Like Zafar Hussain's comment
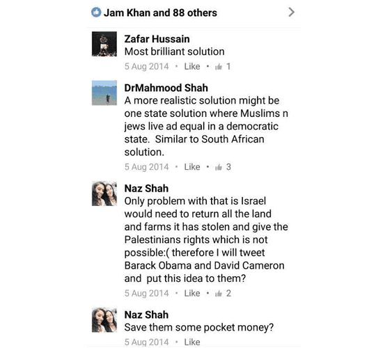Viewport: 376px width, 348px height. pos(192,66)
